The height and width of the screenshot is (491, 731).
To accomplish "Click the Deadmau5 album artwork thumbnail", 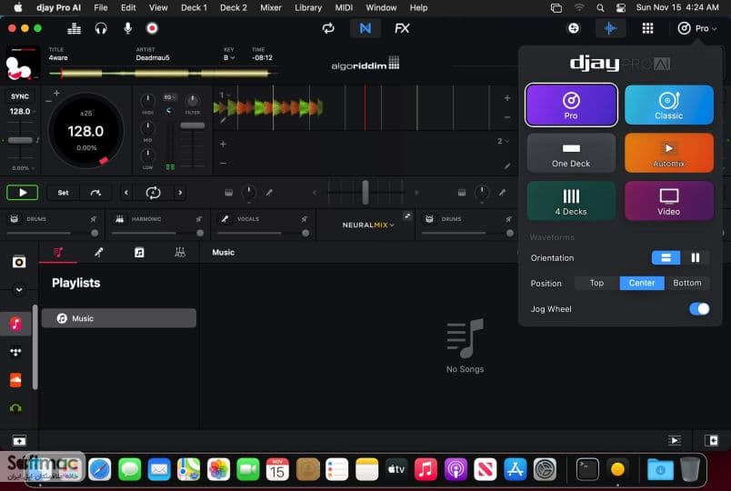I will [x=22, y=64].
